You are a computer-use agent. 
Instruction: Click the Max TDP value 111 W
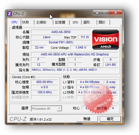[x=85, y=37]
